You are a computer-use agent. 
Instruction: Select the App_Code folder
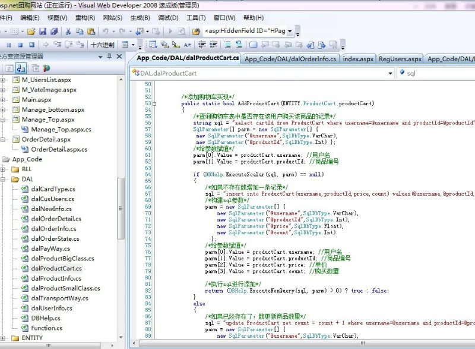click(27, 159)
